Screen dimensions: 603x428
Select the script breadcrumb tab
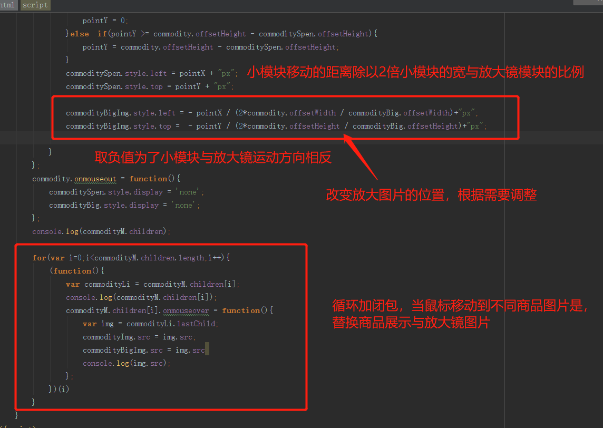point(35,5)
